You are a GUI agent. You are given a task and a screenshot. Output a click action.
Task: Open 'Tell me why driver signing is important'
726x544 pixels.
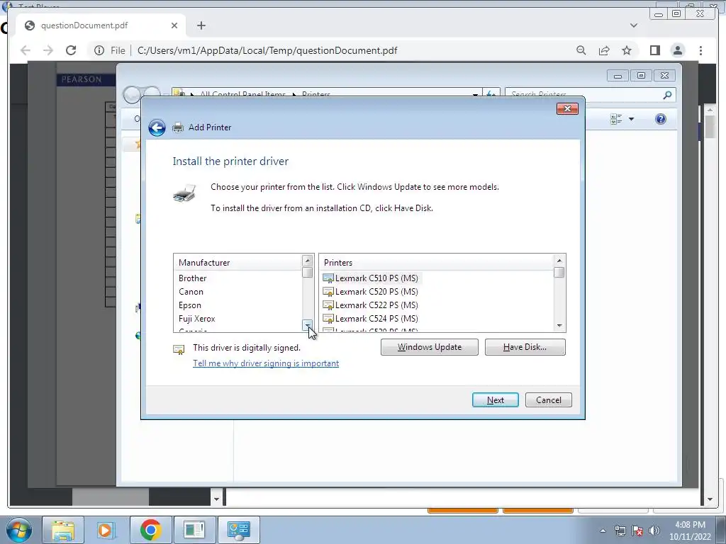[266, 363]
